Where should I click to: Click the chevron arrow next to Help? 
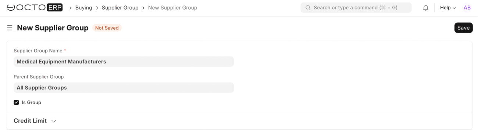(x=454, y=8)
